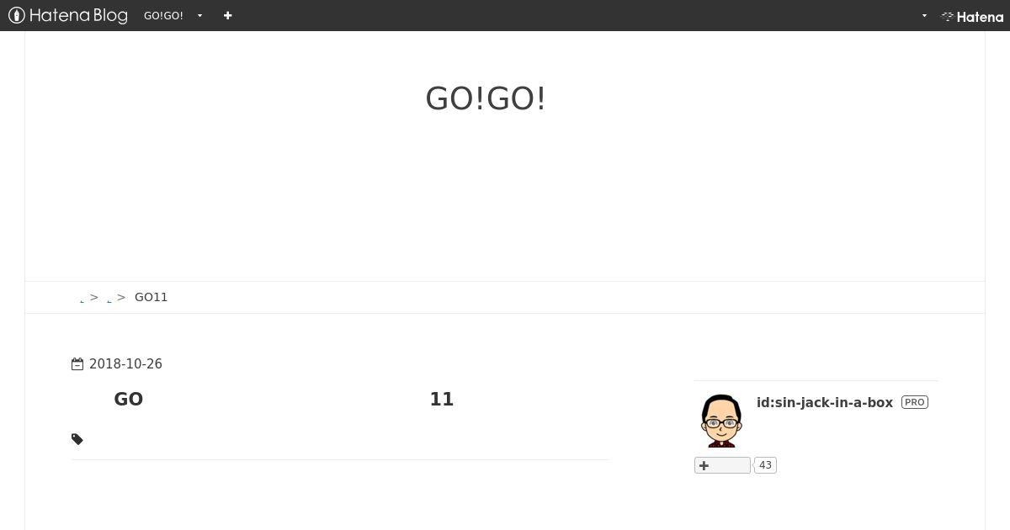The width and height of the screenshot is (1010, 530).
Task: Click the author avatar image
Action: [x=721, y=421]
